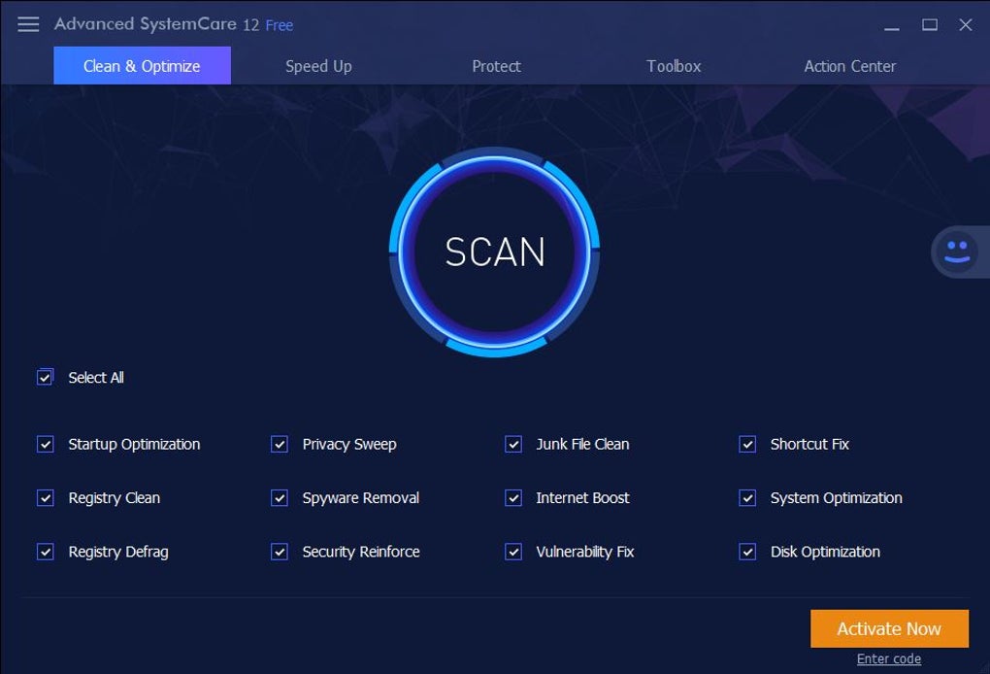Uncheck the Registry Defrag option
This screenshot has height=674, width=990.
[x=46, y=552]
